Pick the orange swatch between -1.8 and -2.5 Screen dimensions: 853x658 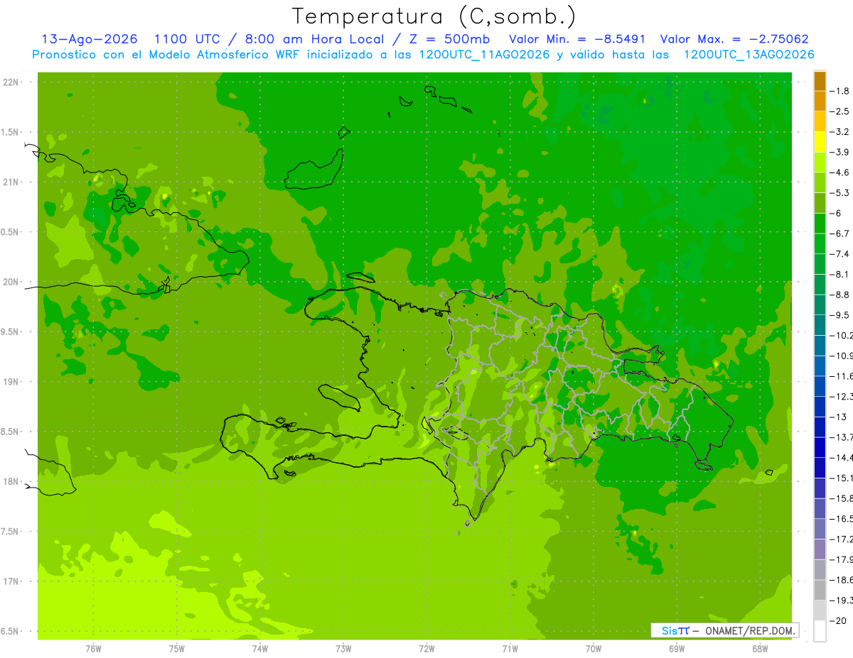(x=820, y=102)
